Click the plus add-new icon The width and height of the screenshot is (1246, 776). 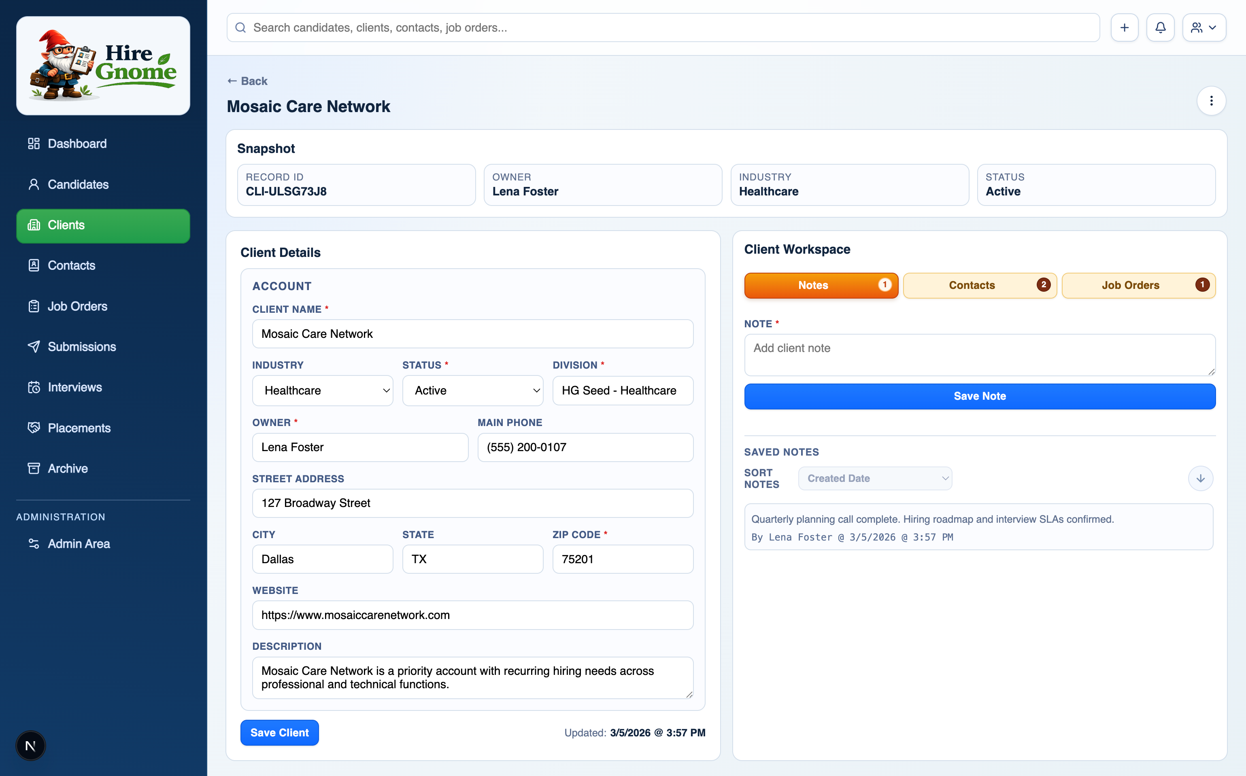click(x=1124, y=28)
